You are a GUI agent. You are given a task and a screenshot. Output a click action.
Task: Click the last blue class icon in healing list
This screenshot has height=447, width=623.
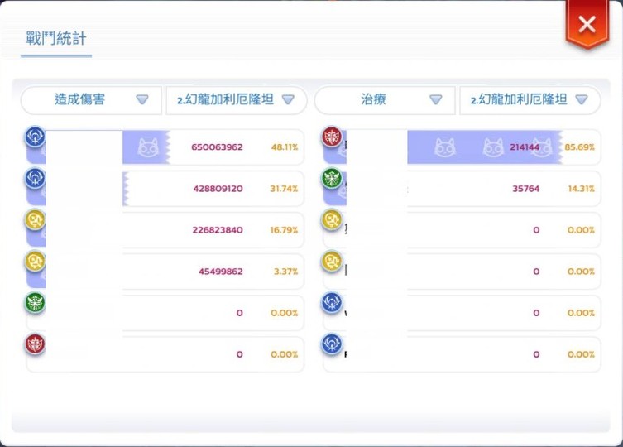click(x=332, y=344)
